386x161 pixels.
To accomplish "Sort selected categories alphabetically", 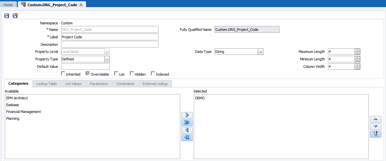I will click(x=376, y=134).
